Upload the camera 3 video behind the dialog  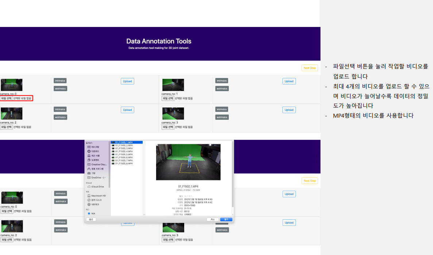(289, 223)
